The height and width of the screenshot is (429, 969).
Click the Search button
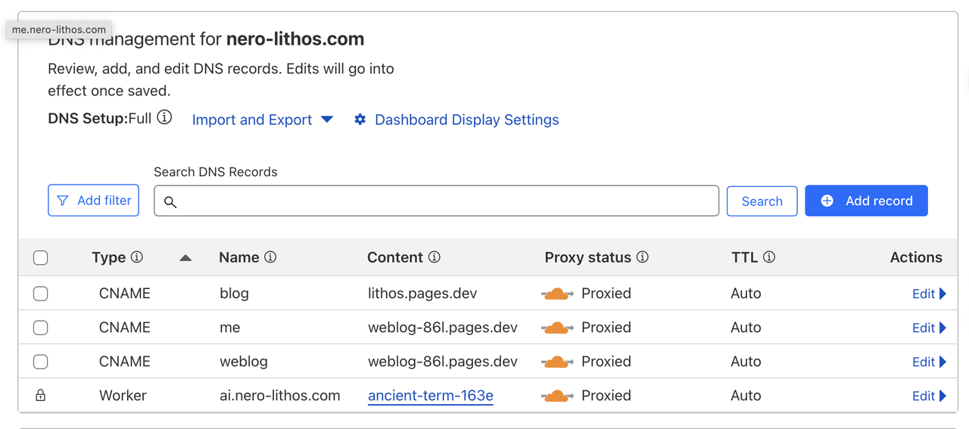coord(762,201)
